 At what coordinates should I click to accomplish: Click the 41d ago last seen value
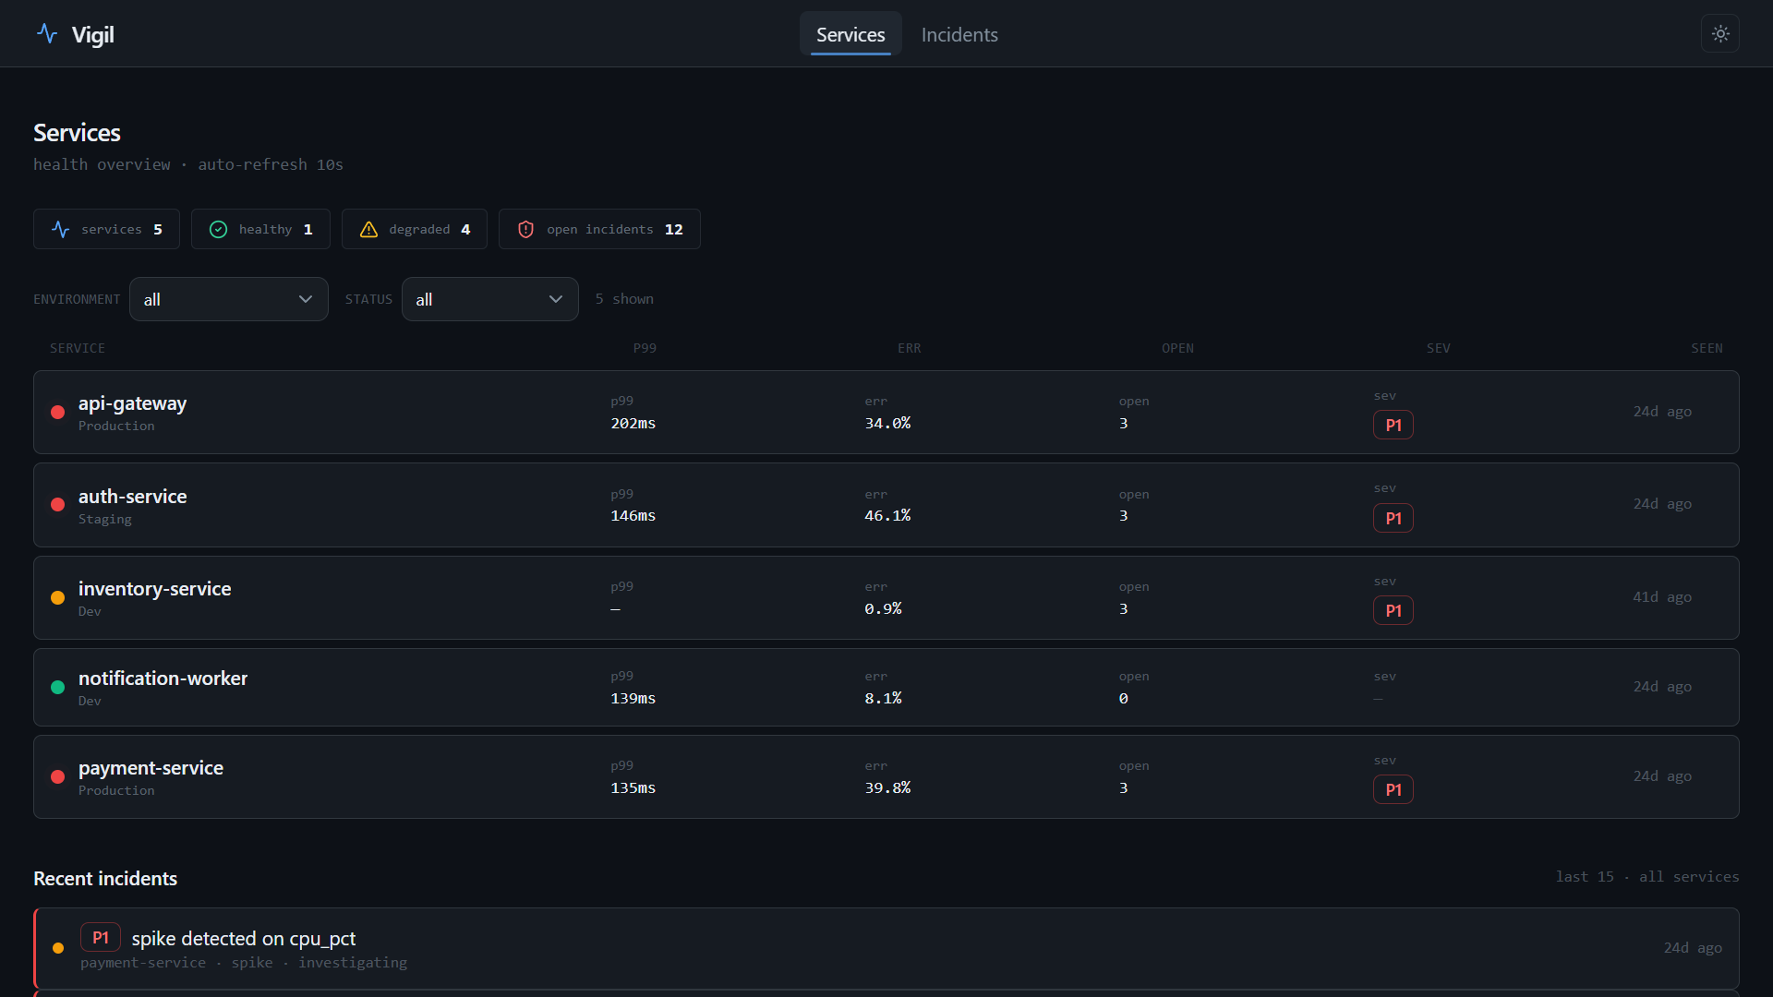(x=1662, y=597)
